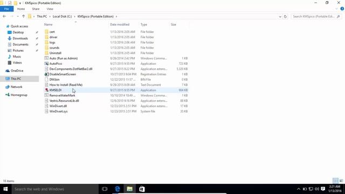Open the View ribbon tab
Image resolution: width=345 pixels, height=194 pixels.
coord(50,9)
